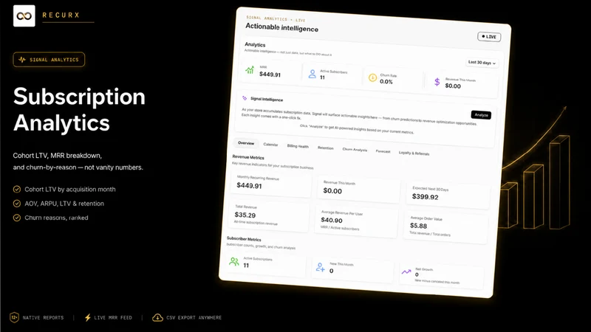
Task: Open the Last 30 days dropdown
Action: pyautogui.click(x=482, y=63)
